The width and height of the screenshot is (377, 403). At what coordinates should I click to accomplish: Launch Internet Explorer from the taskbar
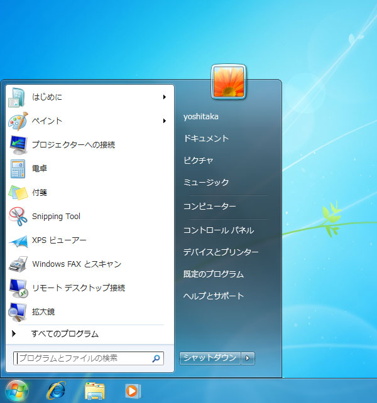click(56, 390)
